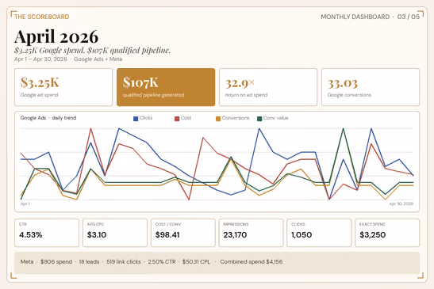Click the Clicks 1,050 tile
This screenshot has width=434, height=289.
pyautogui.click(x=319, y=233)
